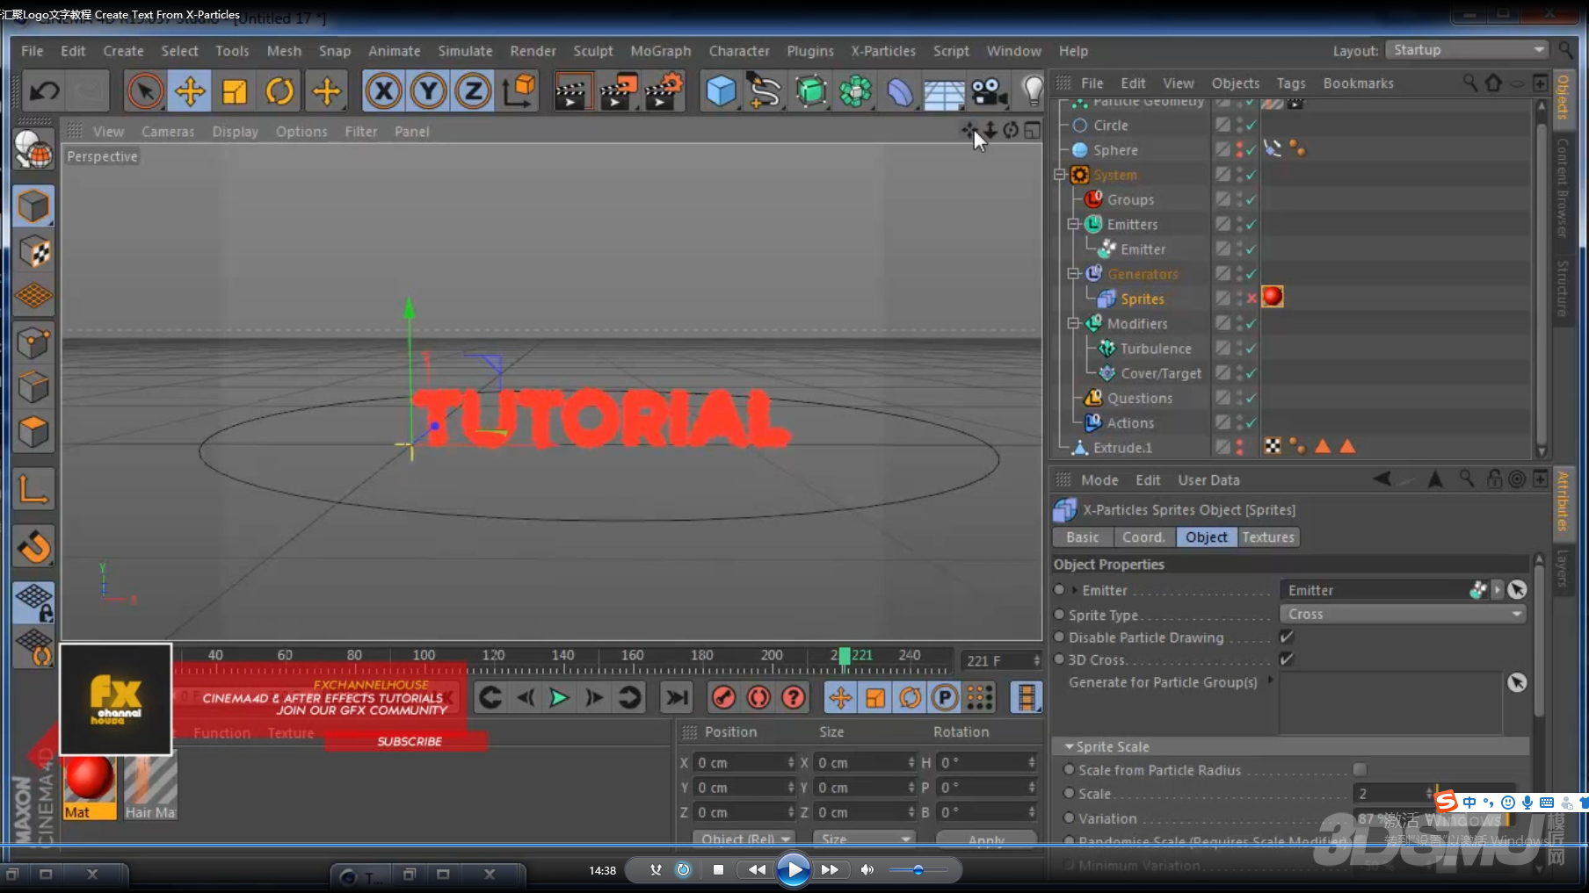
Task: Open the spline pen tool
Action: (x=765, y=91)
